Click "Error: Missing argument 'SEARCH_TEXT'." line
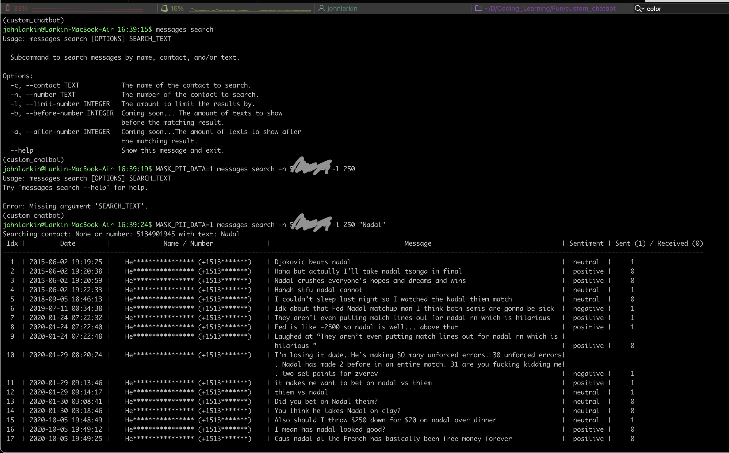This screenshot has width=729, height=453. coord(75,206)
